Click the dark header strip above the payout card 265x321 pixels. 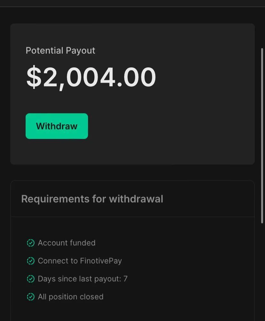click(132, 3)
